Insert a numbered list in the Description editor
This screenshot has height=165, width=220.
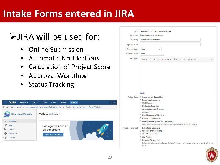[185, 59]
